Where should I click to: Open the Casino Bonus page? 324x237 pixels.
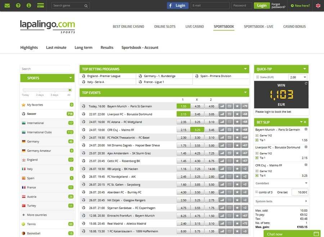click(294, 26)
